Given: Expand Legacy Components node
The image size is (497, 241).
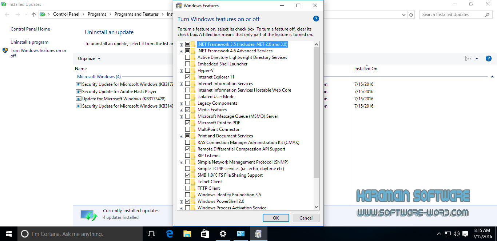Looking at the screenshot, I should point(181,104).
